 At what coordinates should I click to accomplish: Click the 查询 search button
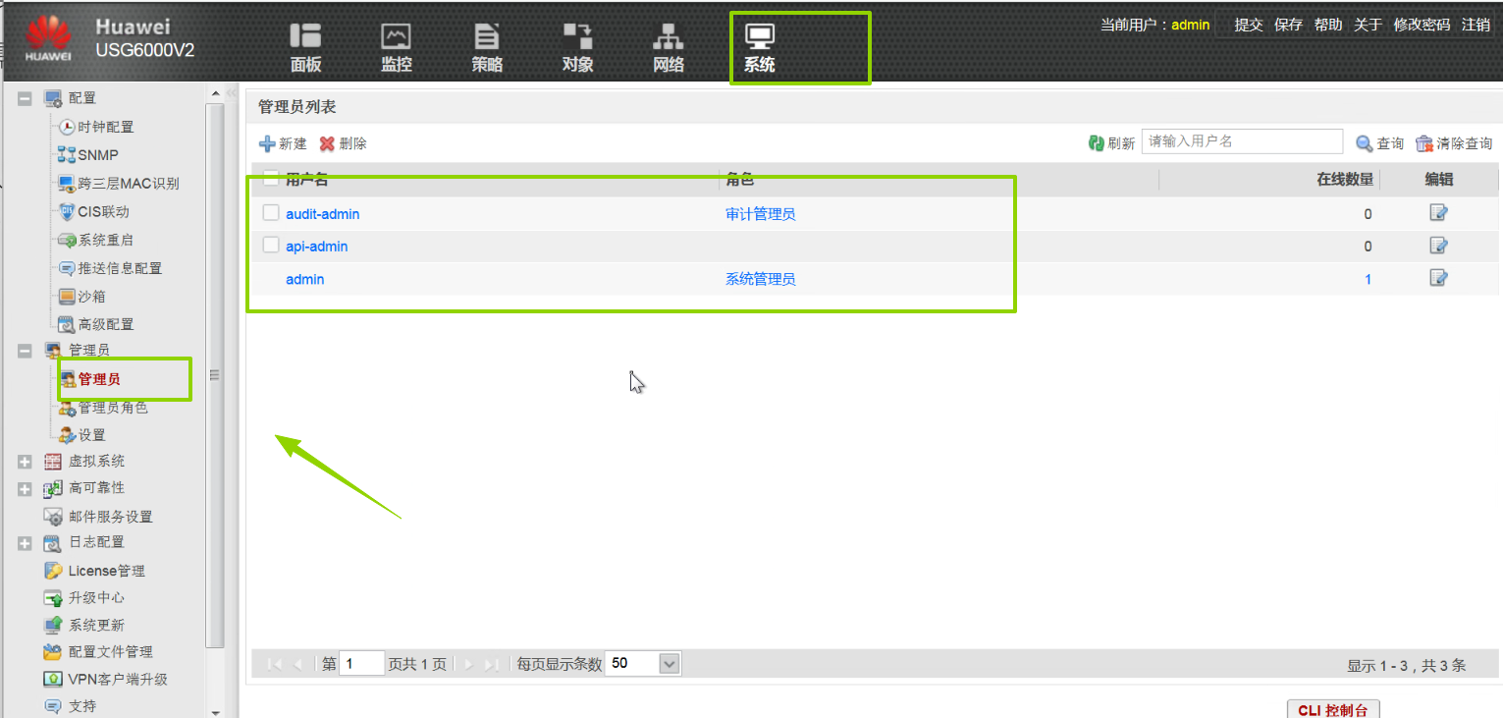(1380, 143)
